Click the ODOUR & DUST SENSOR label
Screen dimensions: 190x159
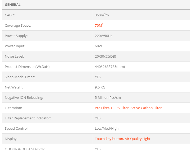(25, 149)
